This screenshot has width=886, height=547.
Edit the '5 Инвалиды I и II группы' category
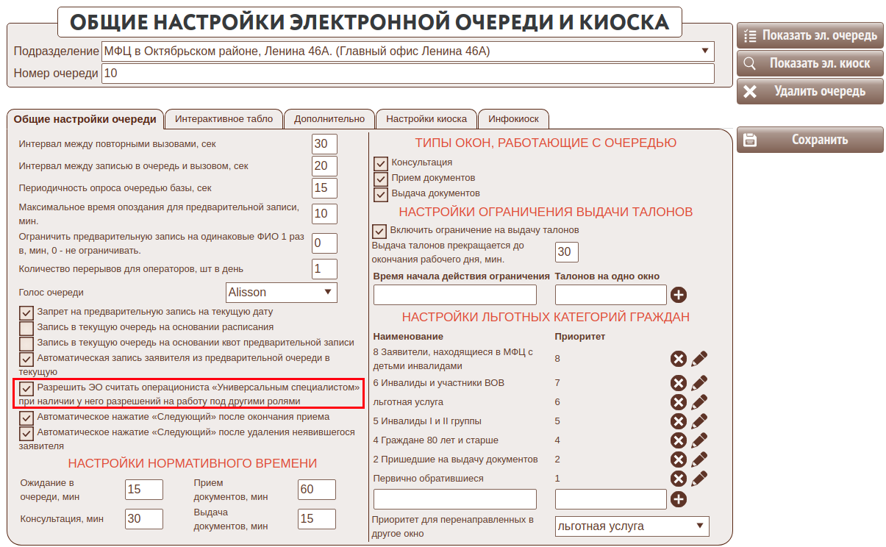699,421
